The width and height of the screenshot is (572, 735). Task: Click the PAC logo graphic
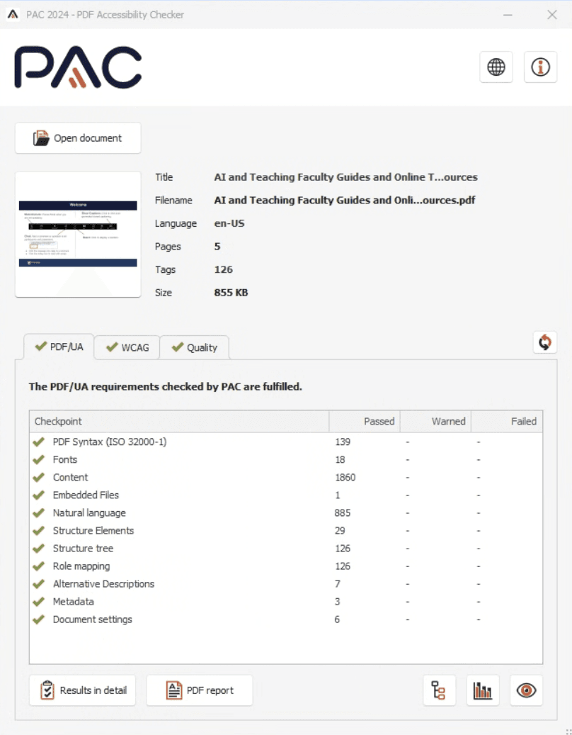[x=76, y=67]
